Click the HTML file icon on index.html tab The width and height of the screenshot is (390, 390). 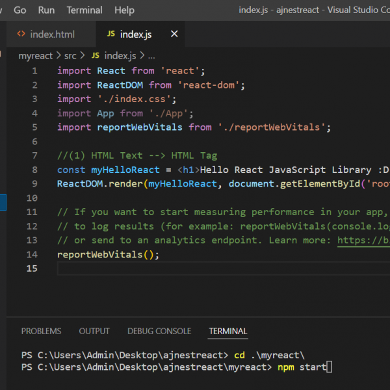pos(21,34)
